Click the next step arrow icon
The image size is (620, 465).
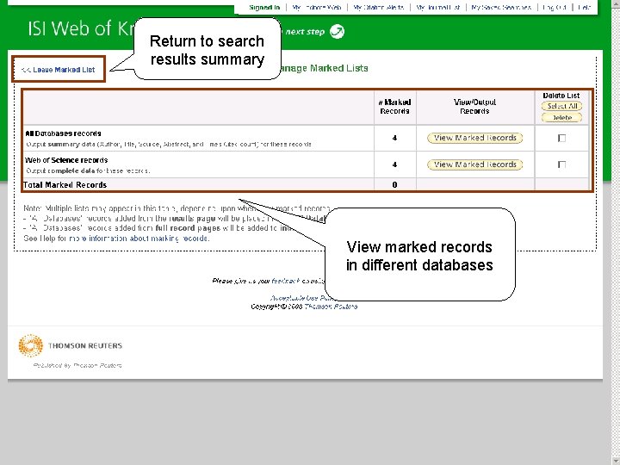tap(337, 31)
